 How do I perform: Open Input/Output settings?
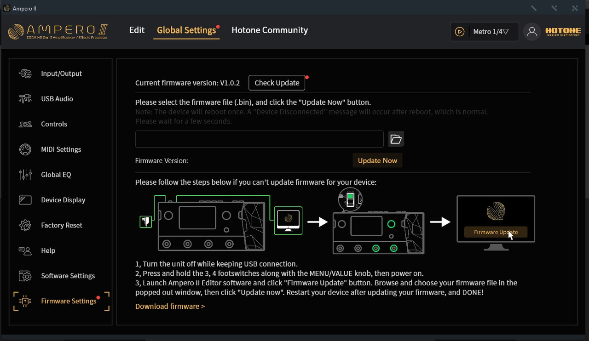(x=61, y=74)
